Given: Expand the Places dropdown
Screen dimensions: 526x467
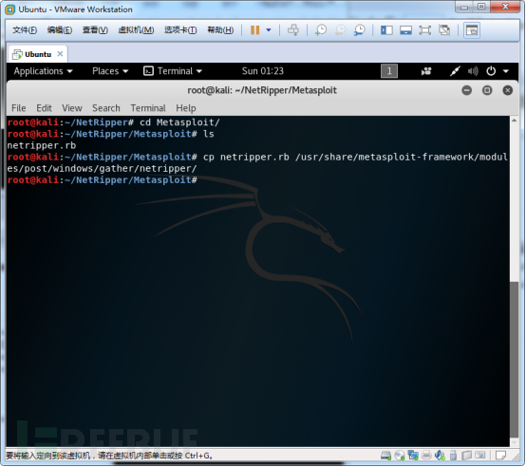Looking at the screenshot, I should 110,71.
